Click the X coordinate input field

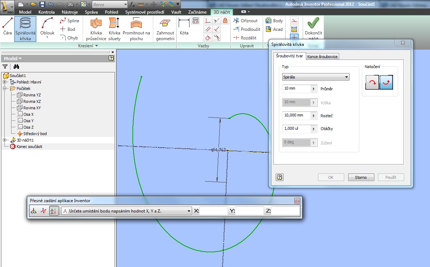213,211
